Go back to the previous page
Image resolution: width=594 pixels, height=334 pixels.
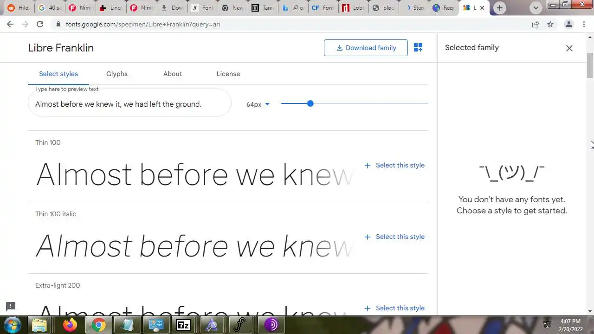point(10,24)
